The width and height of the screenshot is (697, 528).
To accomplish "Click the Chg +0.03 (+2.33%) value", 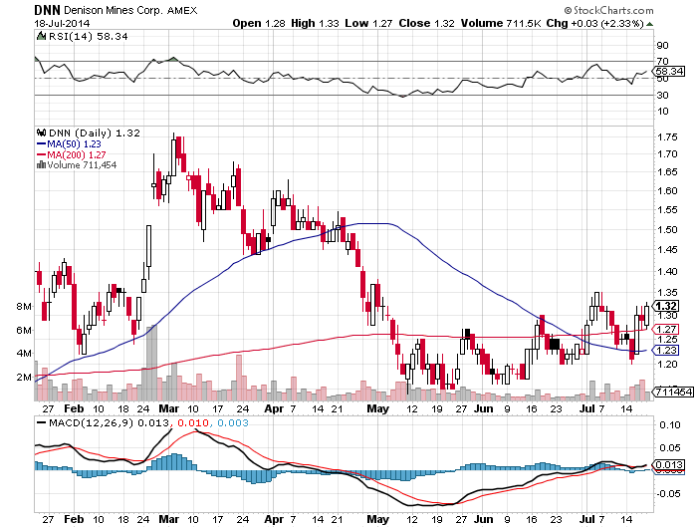I will point(594,23).
